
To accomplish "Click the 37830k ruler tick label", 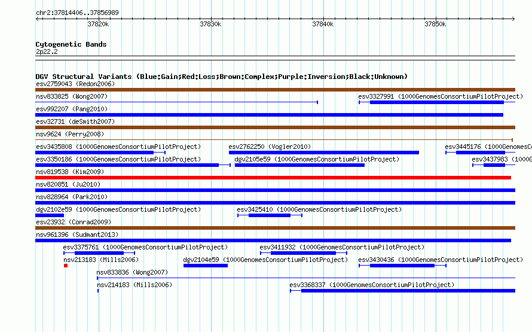I will (x=210, y=24).
